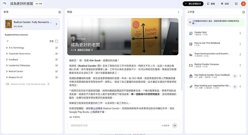
Task: Expand the Corporate Governance group
Action: [x=7, y=54]
